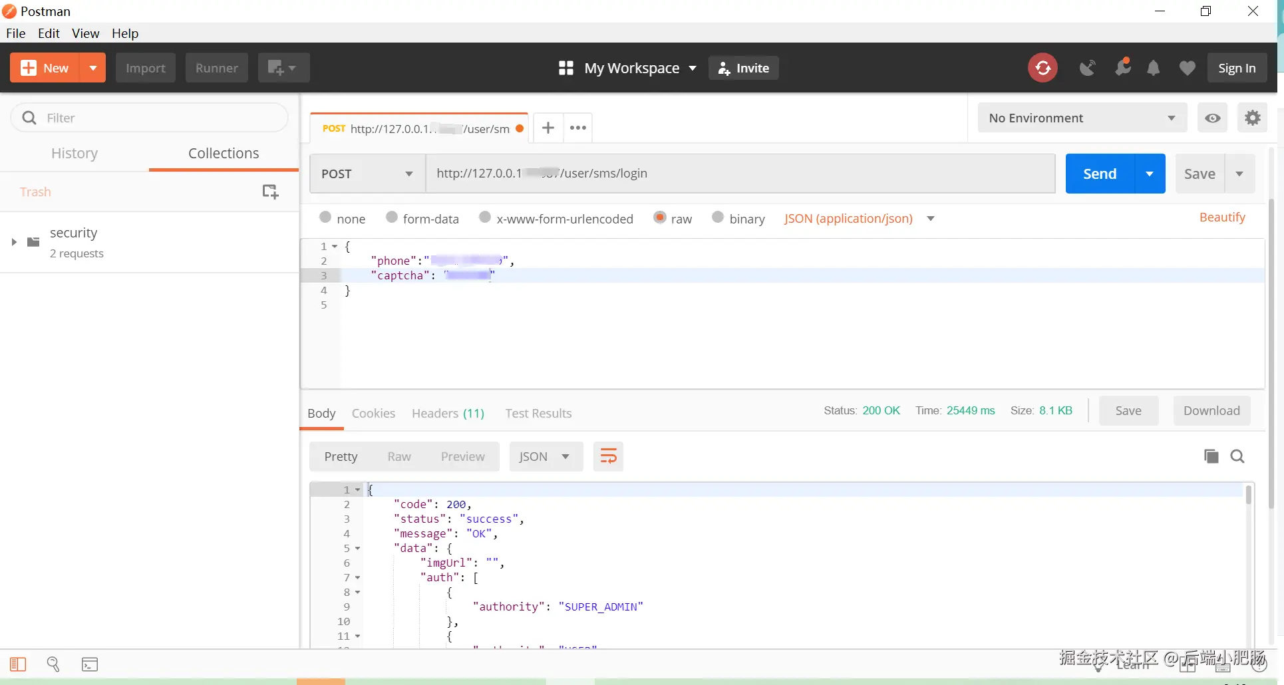Click the Send button
1284x685 pixels.
click(x=1100, y=174)
